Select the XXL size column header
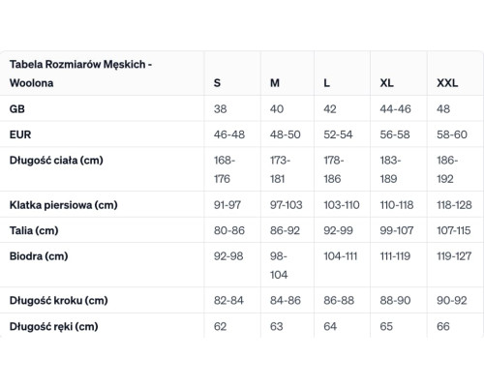The height and width of the screenshot is (387, 484). [x=447, y=83]
